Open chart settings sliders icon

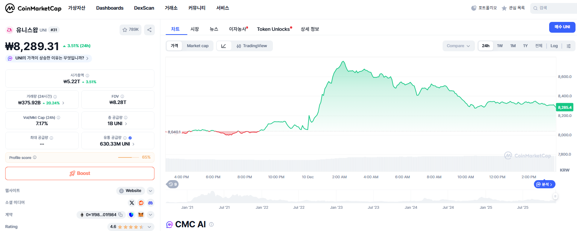pos(568,46)
